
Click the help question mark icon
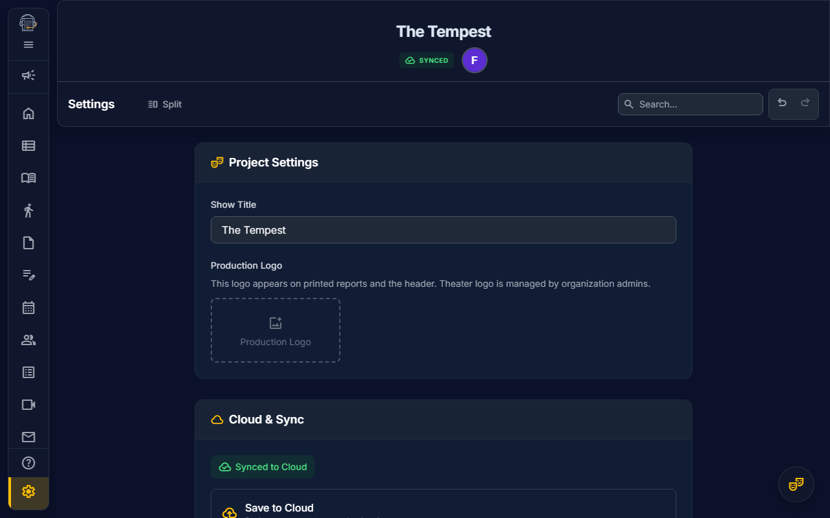coord(28,462)
